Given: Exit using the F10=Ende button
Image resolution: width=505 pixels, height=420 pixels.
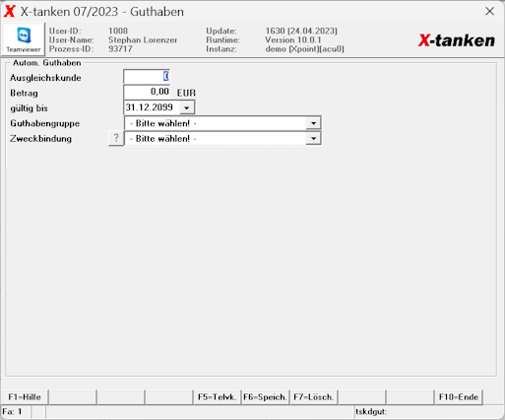Looking at the screenshot, I should (x=459, y=397).
